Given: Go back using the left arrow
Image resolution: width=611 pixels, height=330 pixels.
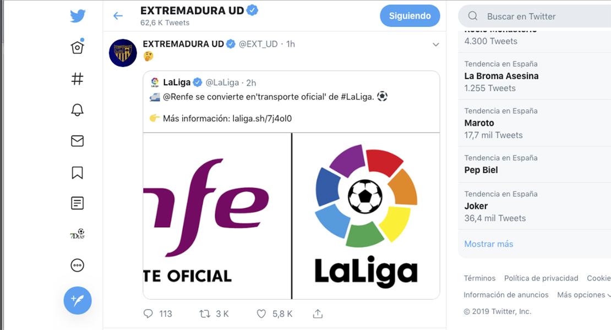Looking at the screenshot, I should [118, 15].
